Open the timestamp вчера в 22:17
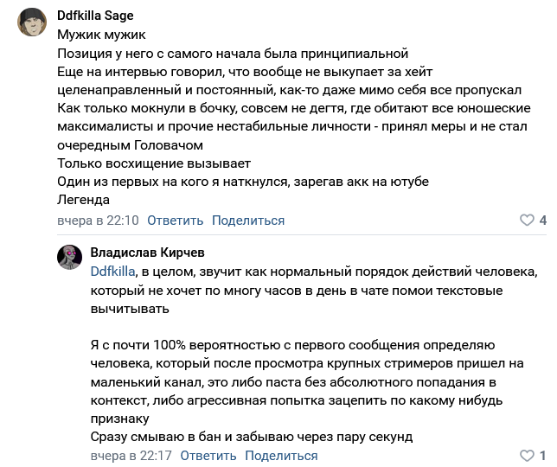557x467 pixels. [131, 456]
